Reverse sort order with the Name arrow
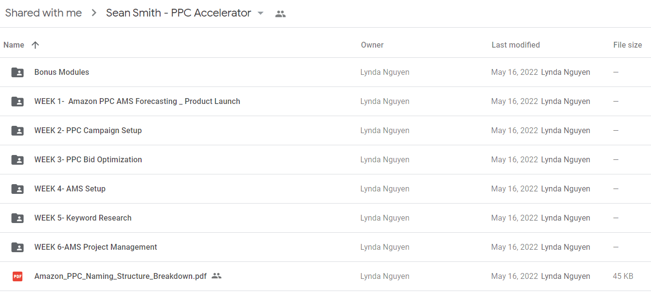Viewport: 651px width, 292px height. 35,45
